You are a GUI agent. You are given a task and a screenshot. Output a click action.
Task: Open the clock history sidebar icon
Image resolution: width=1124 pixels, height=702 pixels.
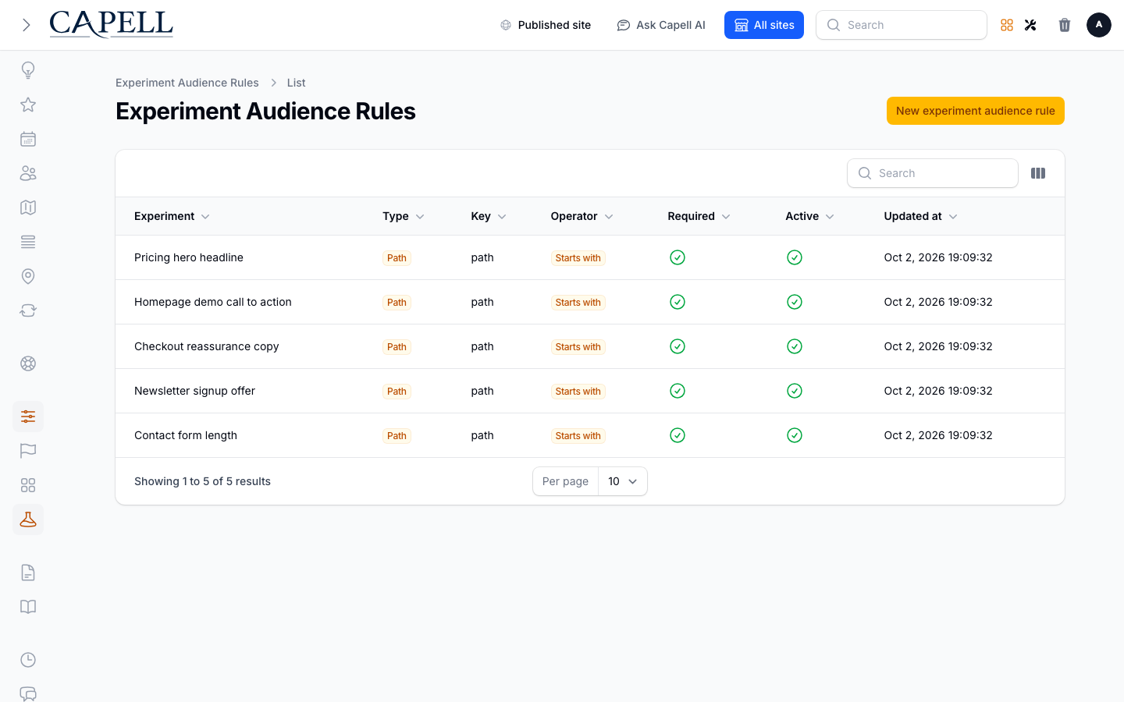point(28,660)
